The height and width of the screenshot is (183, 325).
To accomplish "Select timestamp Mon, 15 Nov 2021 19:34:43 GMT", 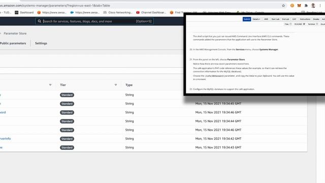I will click(x=218, y=147).
